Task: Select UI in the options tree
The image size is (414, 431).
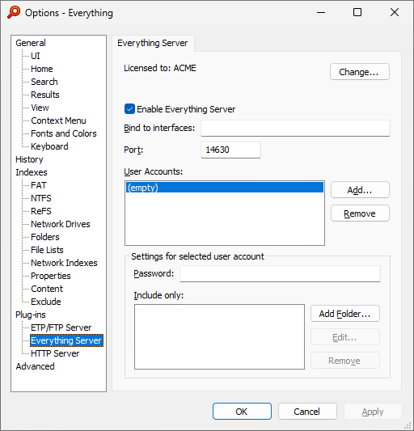Action: tap(36, 56)
